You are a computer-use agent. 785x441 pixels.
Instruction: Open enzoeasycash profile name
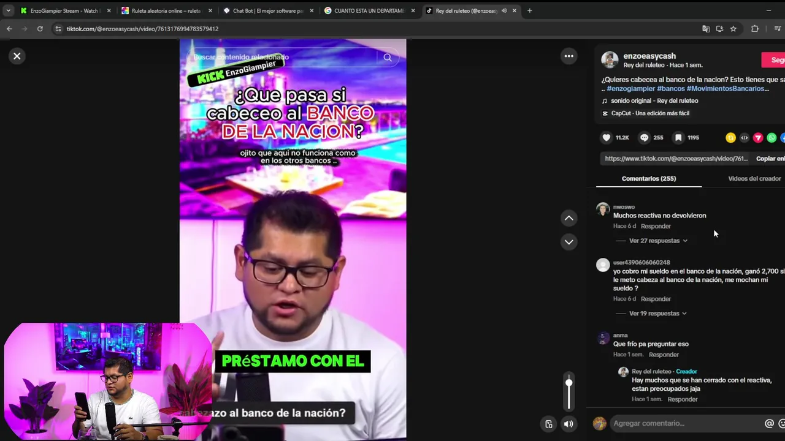tap(649, 56)
